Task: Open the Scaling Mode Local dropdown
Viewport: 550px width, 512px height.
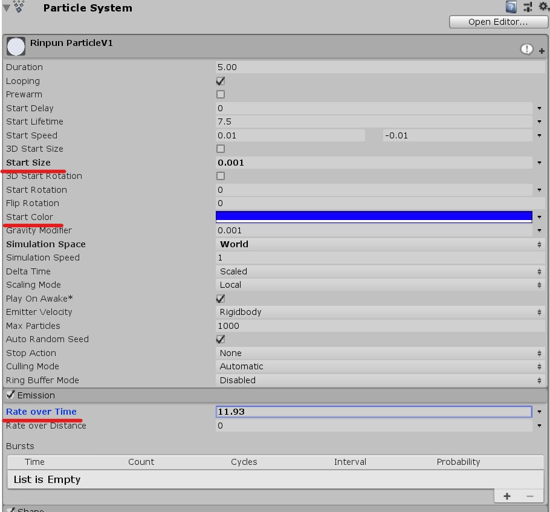Action: (x=381, y=285)
